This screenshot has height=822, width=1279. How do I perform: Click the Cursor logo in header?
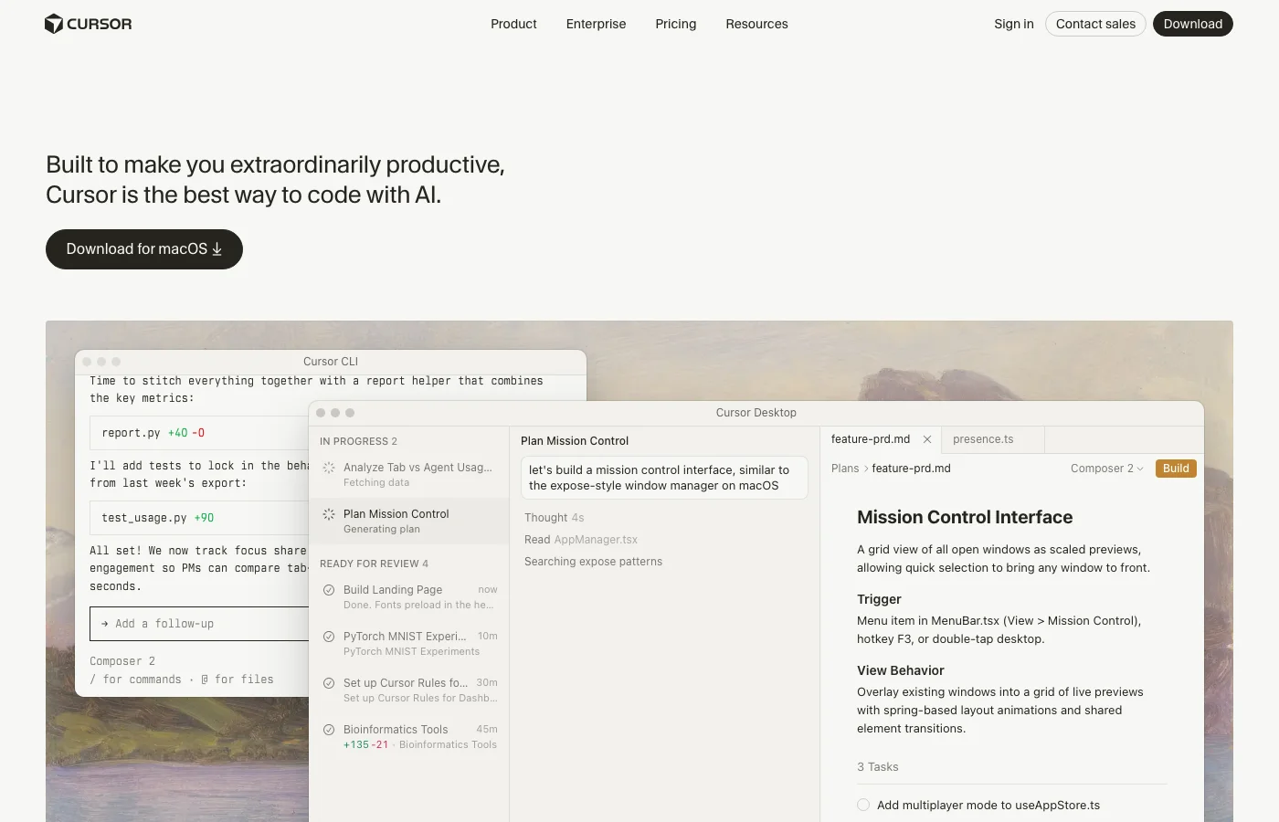[x=88, y=24]
